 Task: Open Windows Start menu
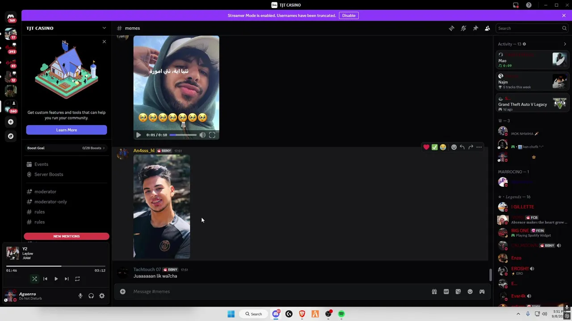(x=231, y=314)
